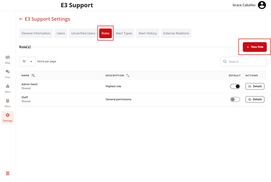Click the red hamburger menu icon
The image size is (271, 182).
[7, 174]
